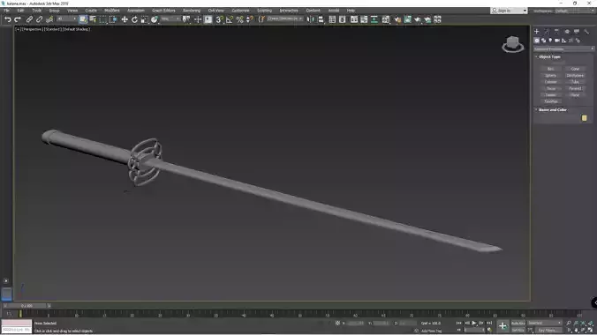Select the Lights category icon
Viewport: 597px width, 335px height.
tap(550, 41)
